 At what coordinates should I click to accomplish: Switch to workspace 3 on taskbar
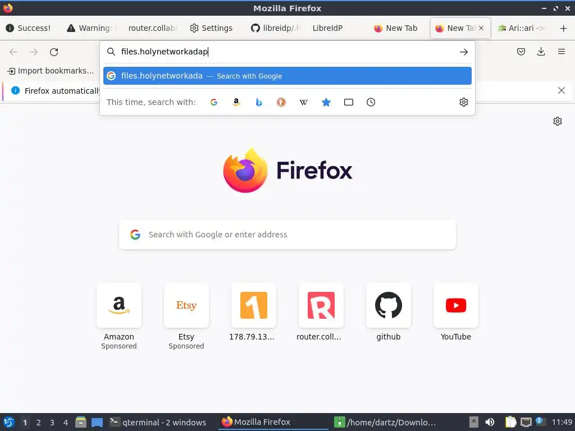point(52,423)
